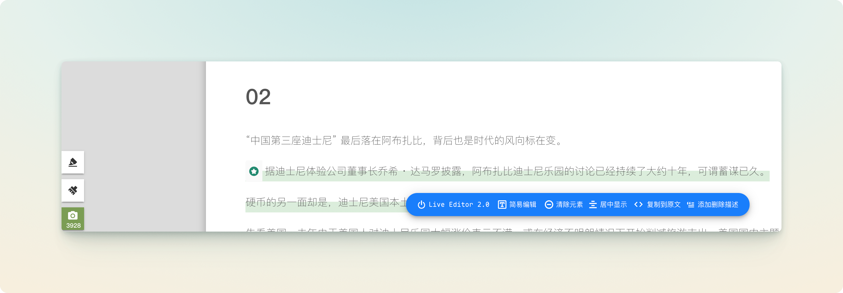Click the 02 section heading
Screen dimensions: 843x293
258,97
